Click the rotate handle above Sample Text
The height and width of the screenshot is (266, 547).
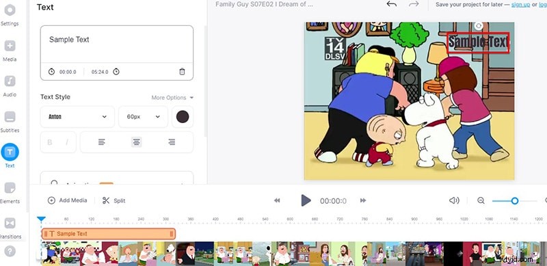(x=479, y=26)
